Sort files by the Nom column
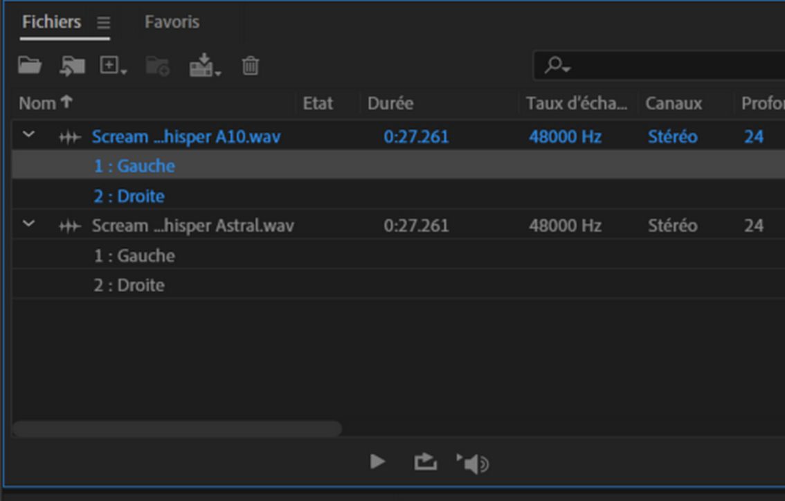Image resolution: width=785 pixels, height=501 pixels. point(45,103)
